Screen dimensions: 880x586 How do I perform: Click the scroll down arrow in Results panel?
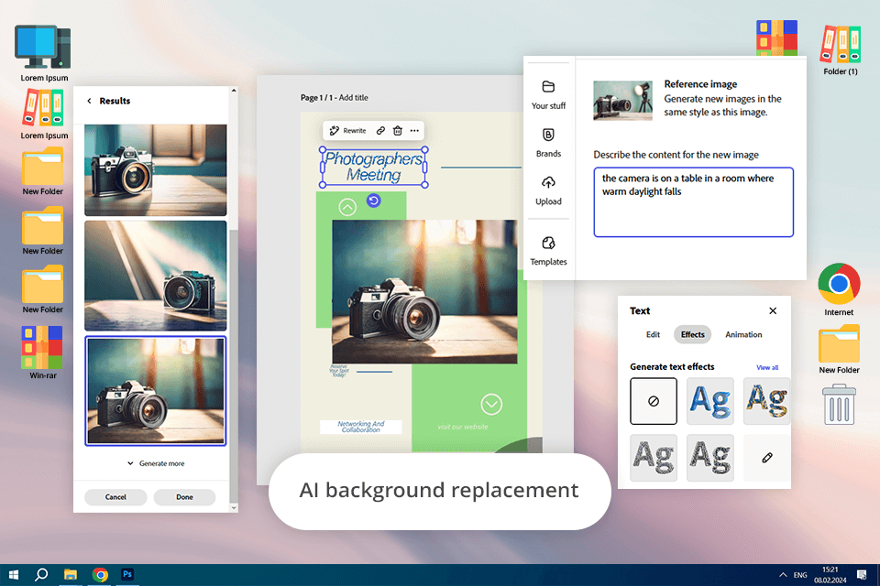point(234,507)
